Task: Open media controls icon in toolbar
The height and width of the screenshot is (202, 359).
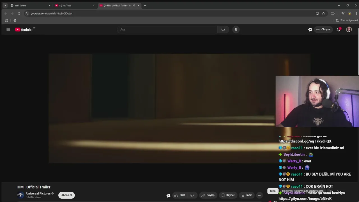Action: point(343,13)
